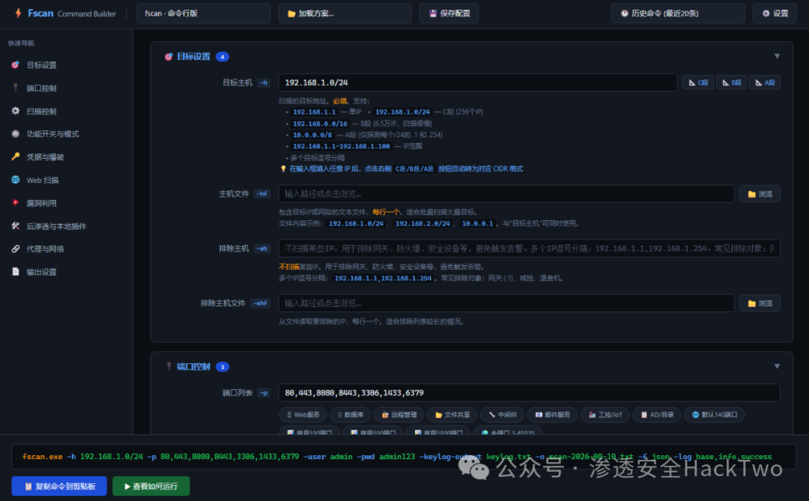Click the 192.168.0.0/16 B段 example text
The image size is (809, 501).
(320, 124)
